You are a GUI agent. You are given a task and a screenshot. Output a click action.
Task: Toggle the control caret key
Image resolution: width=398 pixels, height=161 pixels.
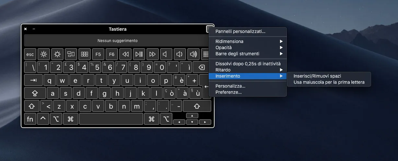click(x=43, y=119)
